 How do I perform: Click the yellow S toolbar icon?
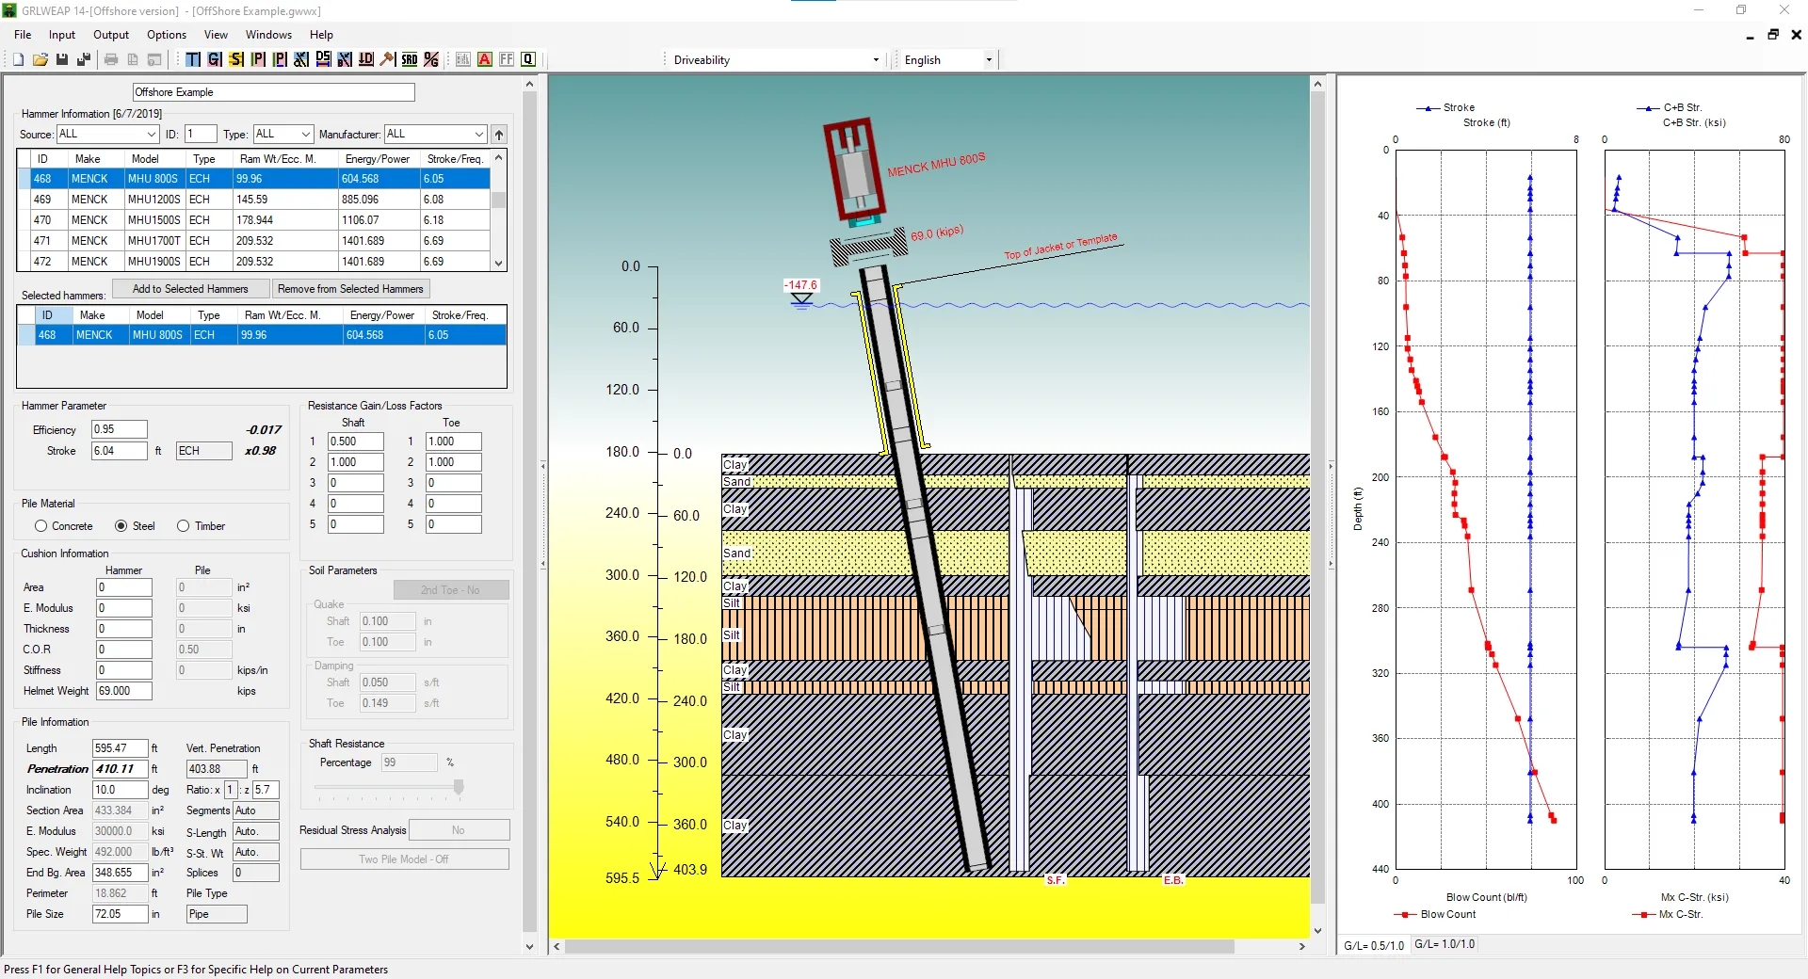(236, 59)
